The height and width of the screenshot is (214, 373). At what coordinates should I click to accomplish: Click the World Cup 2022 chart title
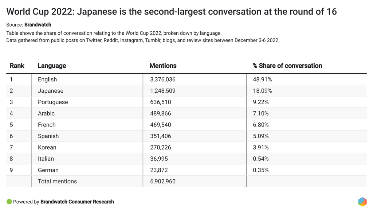172,12
